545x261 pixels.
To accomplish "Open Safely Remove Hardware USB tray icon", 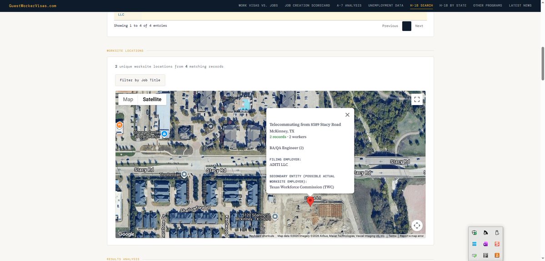I will 497,232.
